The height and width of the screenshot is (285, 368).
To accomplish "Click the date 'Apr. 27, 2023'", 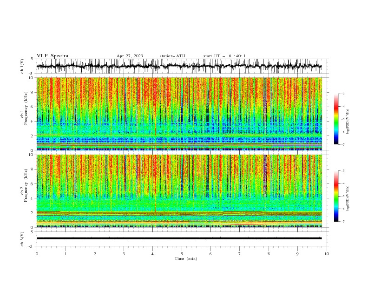I will pos(130,56).
